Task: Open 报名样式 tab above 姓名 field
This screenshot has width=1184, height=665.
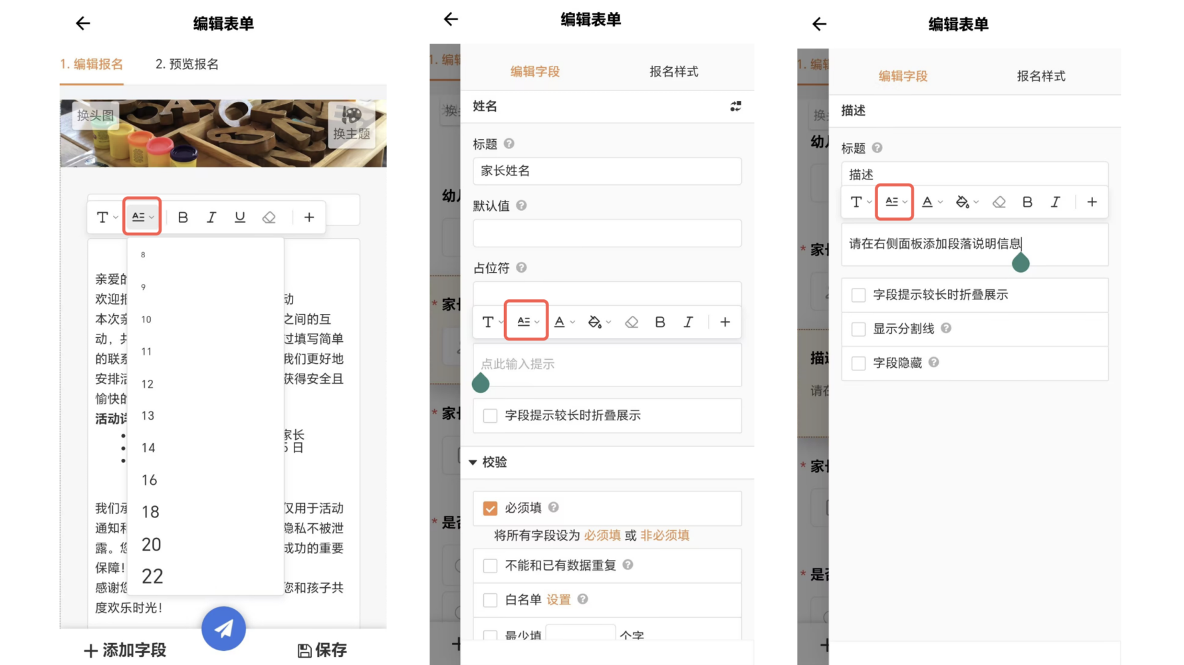Action: (673, 72)
